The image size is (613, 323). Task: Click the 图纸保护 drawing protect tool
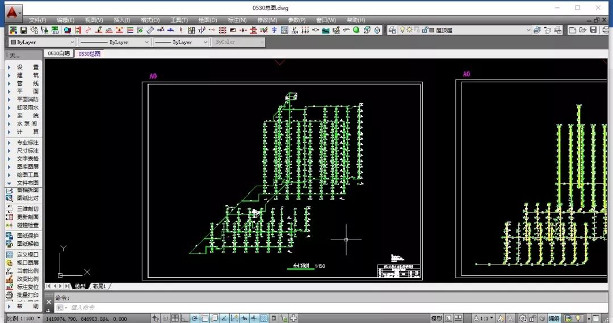click(22, 236)
